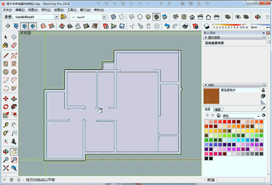Select the Eraser tool in left toolbar
The image size is (272, 185).
point(14,45)
